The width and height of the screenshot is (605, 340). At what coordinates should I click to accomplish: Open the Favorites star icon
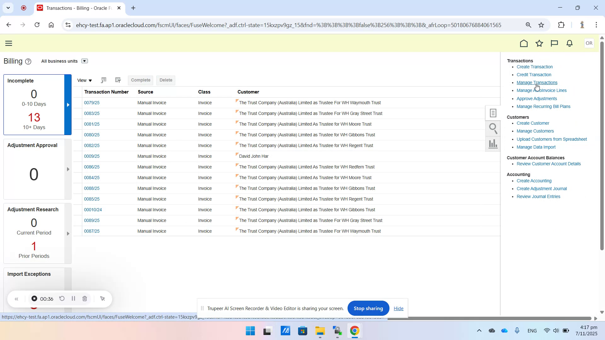[x=539, y=43]
